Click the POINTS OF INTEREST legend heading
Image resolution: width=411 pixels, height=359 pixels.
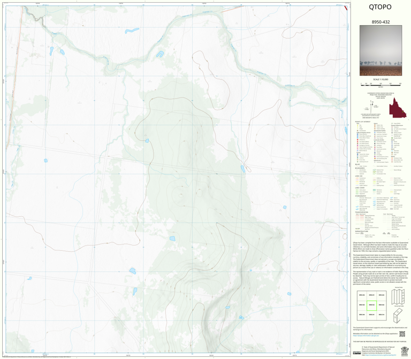(363, 121)
